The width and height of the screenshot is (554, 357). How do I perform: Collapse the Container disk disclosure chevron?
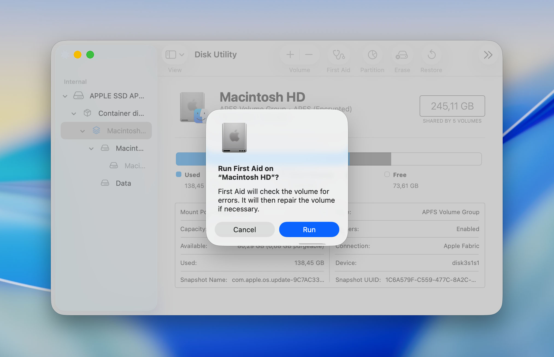74,114
